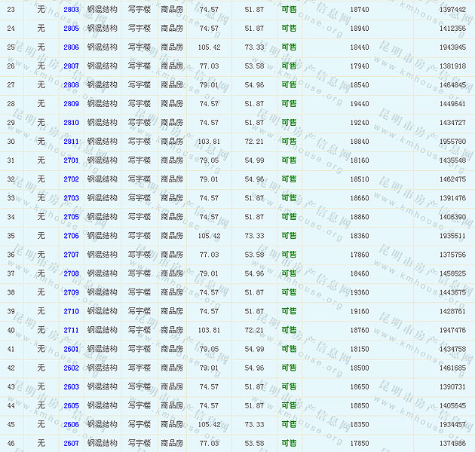
Task: Open room number 2706 link
Action: coord(71,236)
